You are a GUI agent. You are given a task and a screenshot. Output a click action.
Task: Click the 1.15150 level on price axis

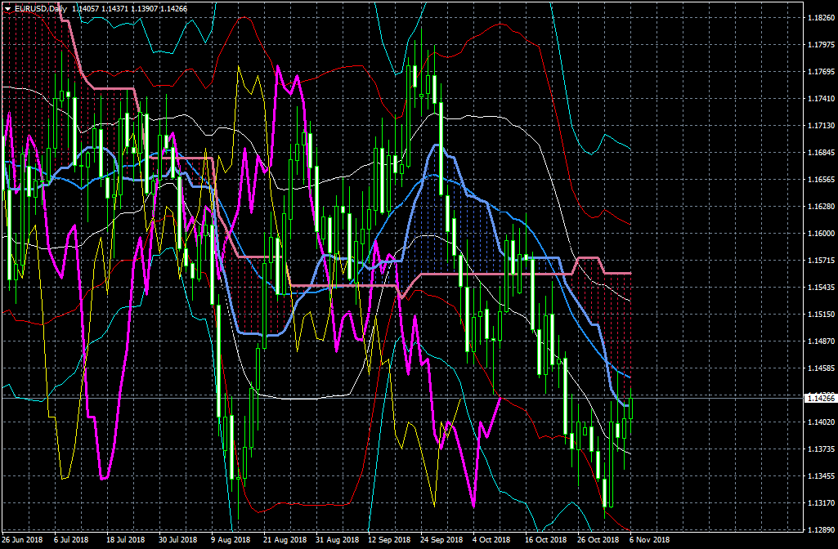point(821,315)
